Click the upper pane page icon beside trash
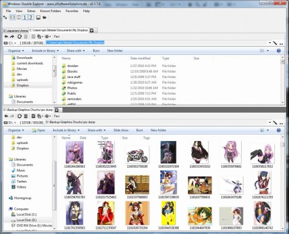 34,36
